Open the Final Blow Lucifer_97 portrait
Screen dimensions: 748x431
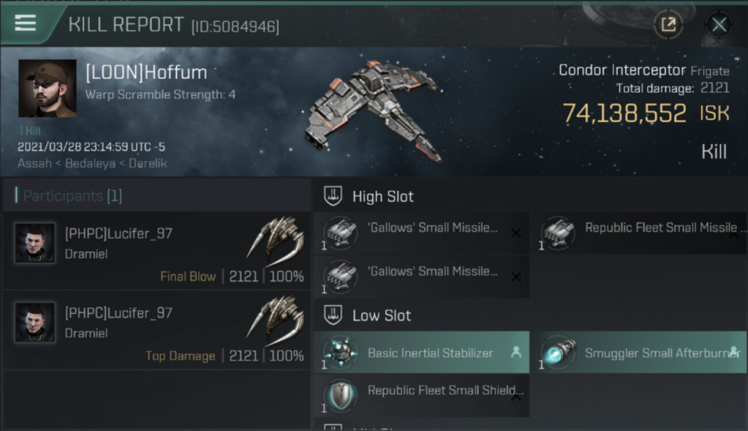(35, 243)
